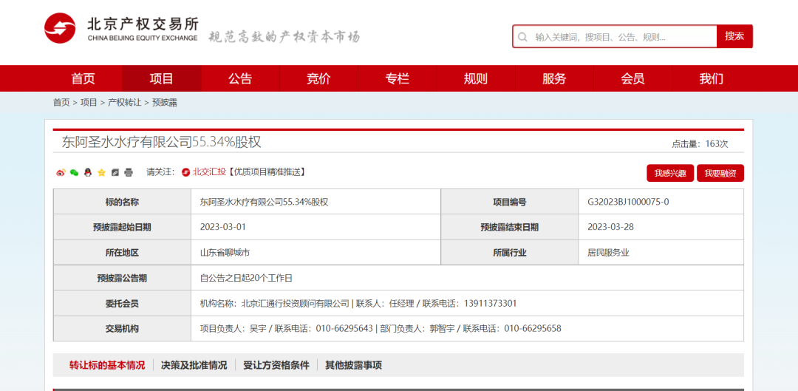
Task: Go to 首页 in the breadcrumb
Action: [61, 102]
